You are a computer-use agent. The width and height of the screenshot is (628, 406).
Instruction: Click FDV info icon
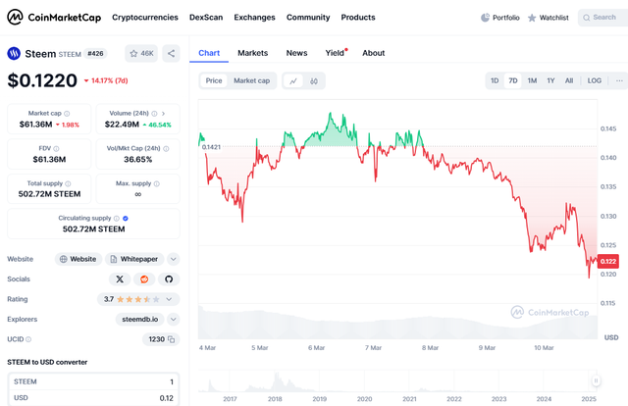point(56,148)
